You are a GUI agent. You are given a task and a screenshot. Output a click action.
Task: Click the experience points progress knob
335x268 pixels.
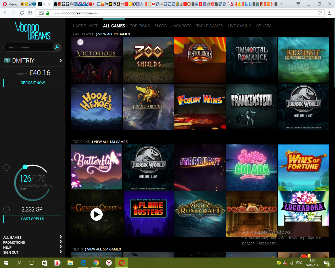pos(25,167)
